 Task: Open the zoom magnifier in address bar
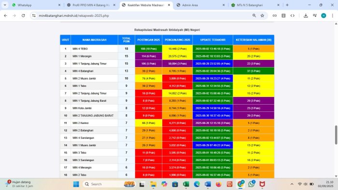tap(254, 15)
